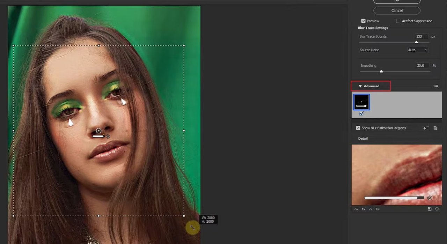
Task: Open the Advanced panel flyout menu
Action: coord(436,86)
